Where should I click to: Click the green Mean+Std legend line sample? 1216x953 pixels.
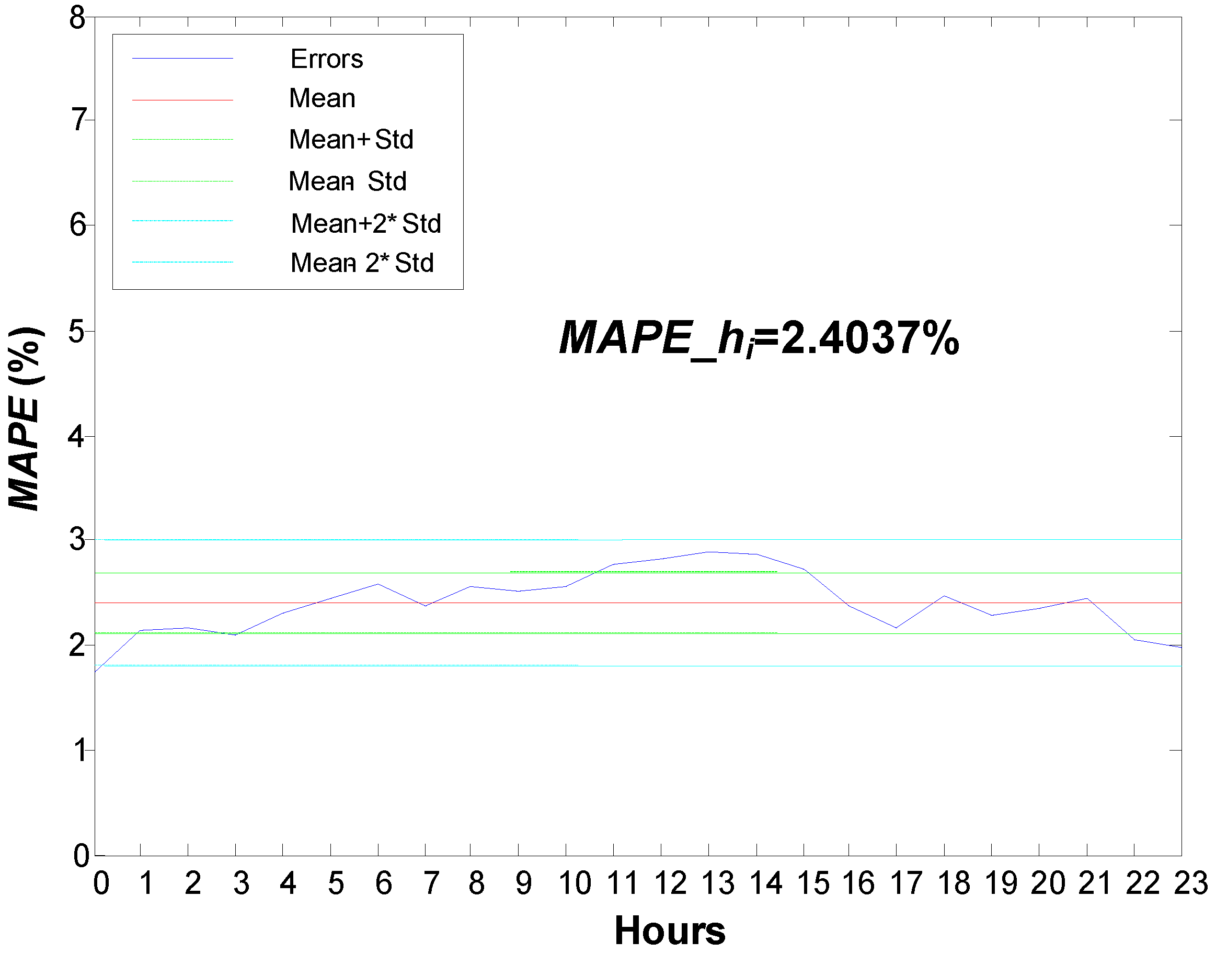pyautogui.click(x=182, y=140)
